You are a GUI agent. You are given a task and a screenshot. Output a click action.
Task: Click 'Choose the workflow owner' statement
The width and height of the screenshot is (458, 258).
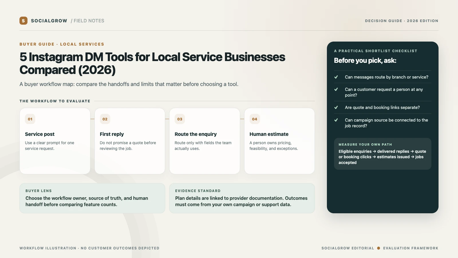click(x=87, y=201)
